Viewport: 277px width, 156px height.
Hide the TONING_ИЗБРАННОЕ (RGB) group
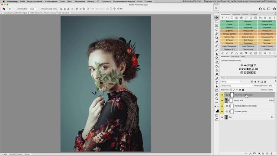pos(222,106)
